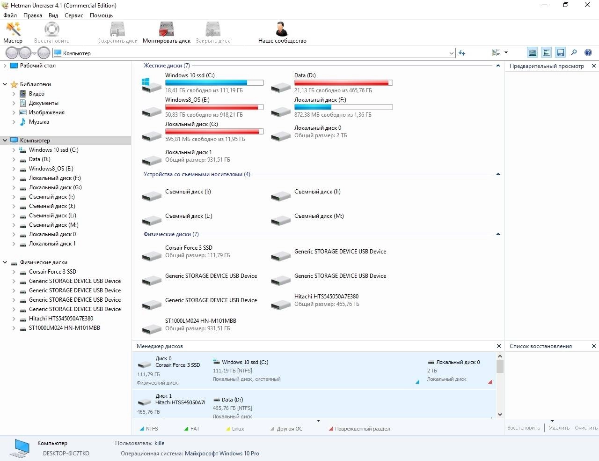The height and width of the screenshot is (461, 599).
Task: Select ST1000LM024 HN-M101MBB icon in the main pane
Action: [x=152, y=328]
